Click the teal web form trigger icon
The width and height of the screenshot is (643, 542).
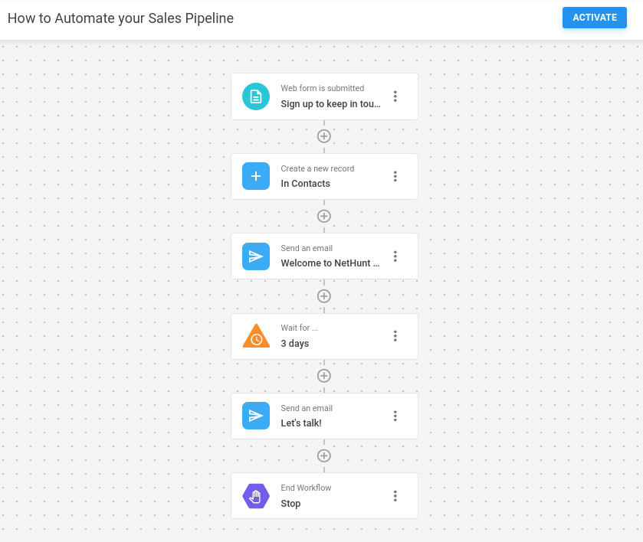256,96
